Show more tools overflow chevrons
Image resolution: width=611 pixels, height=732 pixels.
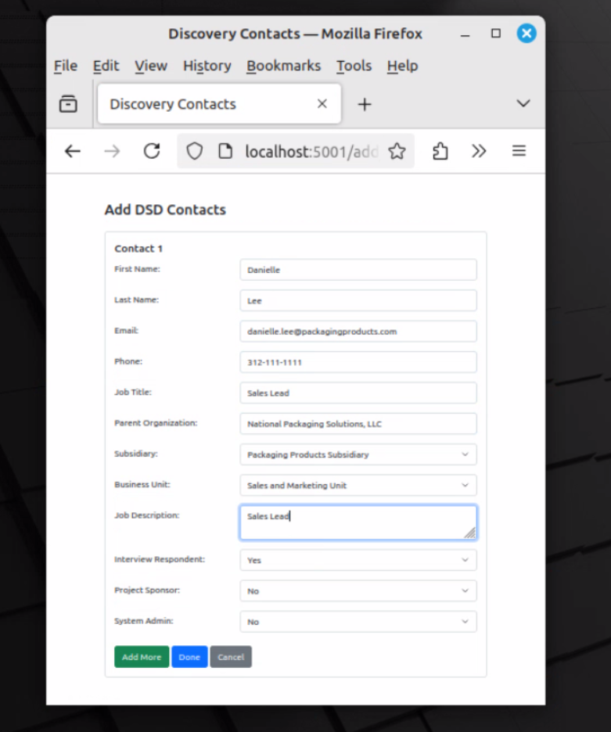479,151
